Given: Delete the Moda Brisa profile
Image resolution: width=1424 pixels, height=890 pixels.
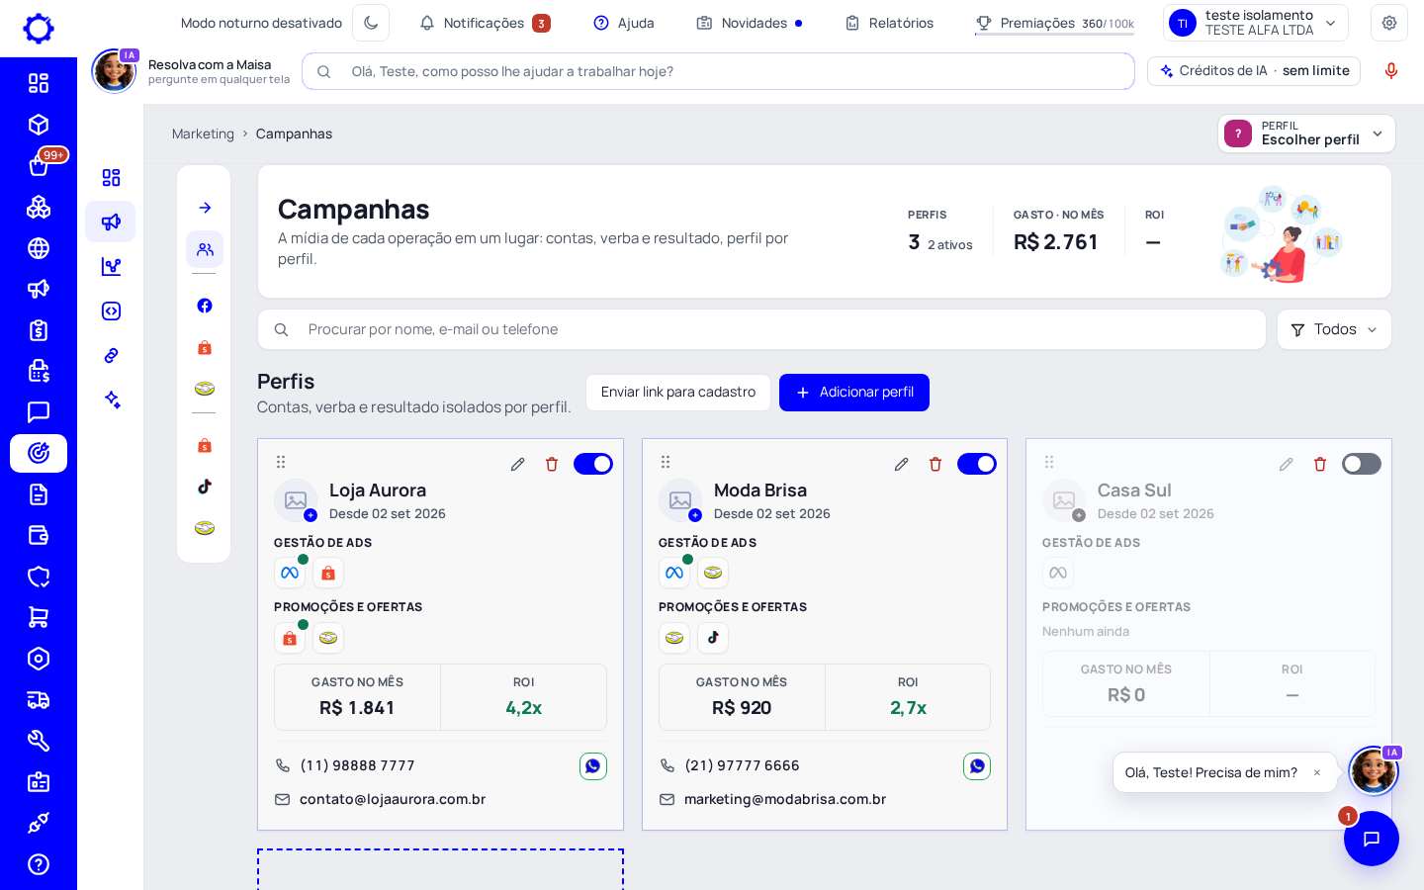Looking at the screenshot, I should pyautogui.click(x=935, y=464).
